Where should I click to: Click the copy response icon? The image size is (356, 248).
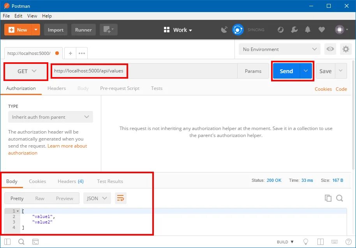click(x=328, y=198)
